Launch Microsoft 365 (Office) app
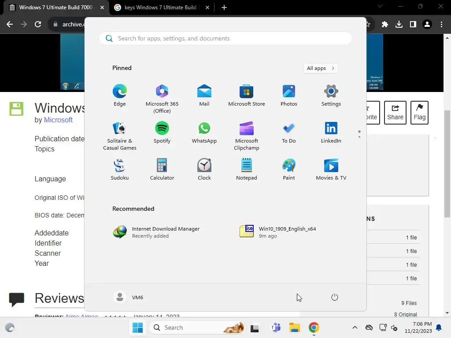This screenshot has height=338, width=451. click(162, 99)
